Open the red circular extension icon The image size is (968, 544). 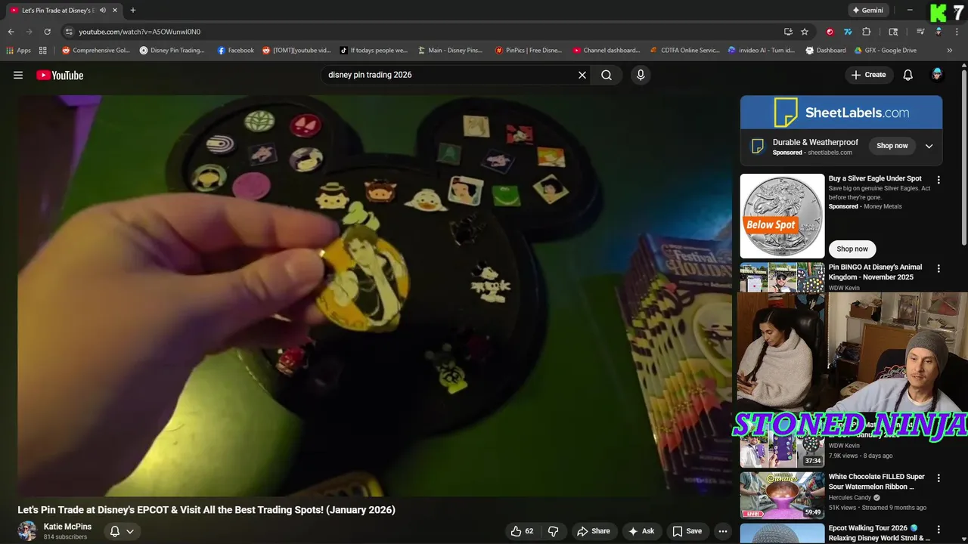[830, 32]
